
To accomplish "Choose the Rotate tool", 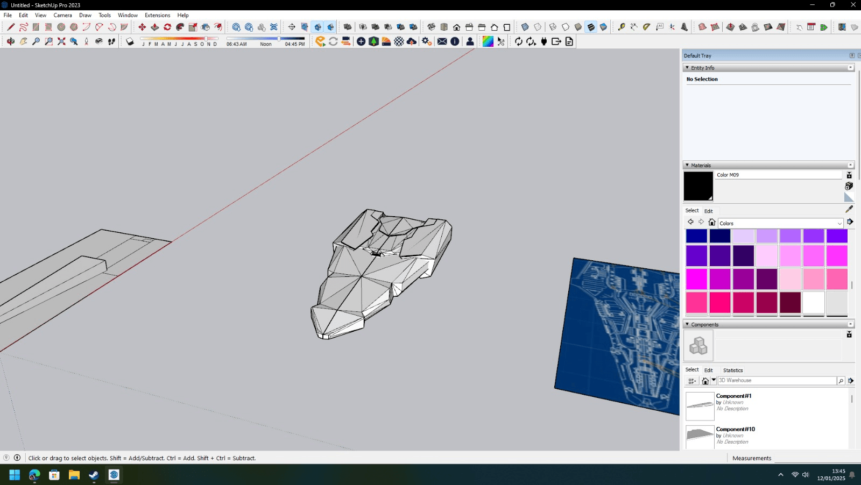I will (x=167, y=27).
